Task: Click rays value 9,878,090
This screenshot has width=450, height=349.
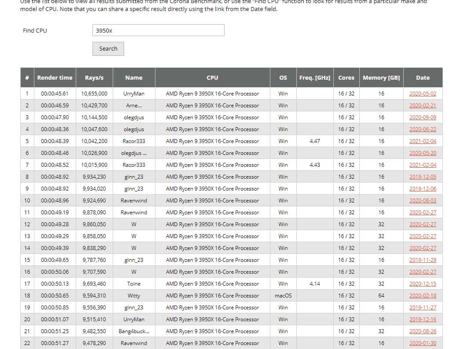Action: coord(94,213)
